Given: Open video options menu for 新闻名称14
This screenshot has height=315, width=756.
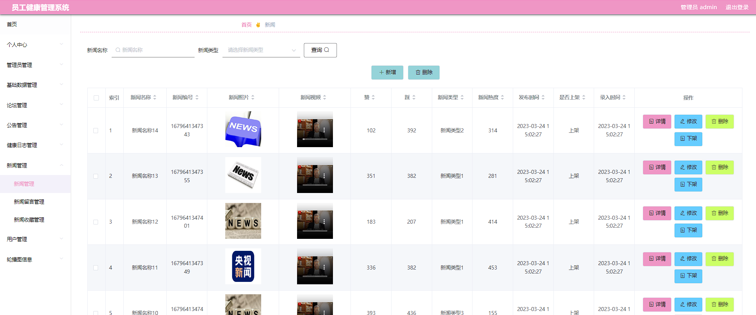Looking at the screenshot, I should (x=324, y=130).
